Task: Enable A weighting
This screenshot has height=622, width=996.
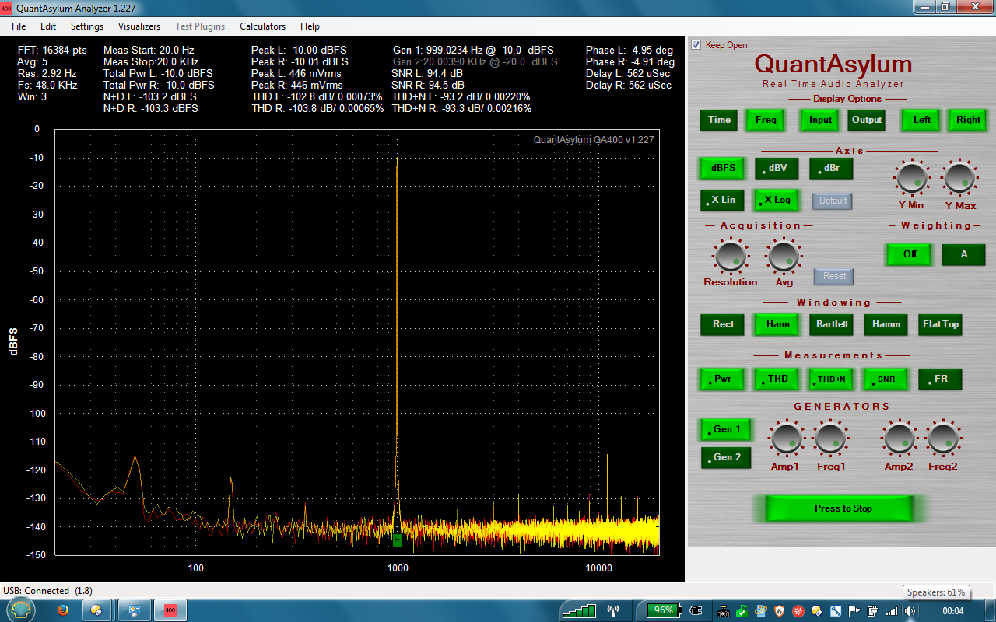Action: click(963, 254)
